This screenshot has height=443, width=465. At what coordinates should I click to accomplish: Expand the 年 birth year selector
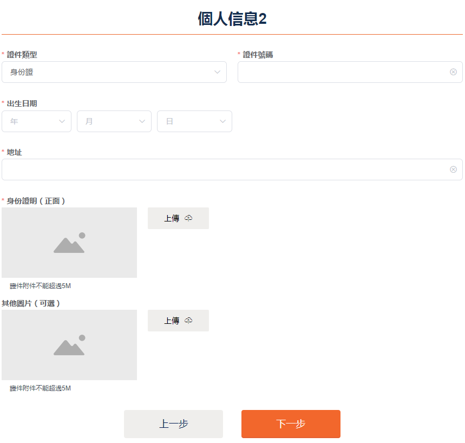coord(32,121)
